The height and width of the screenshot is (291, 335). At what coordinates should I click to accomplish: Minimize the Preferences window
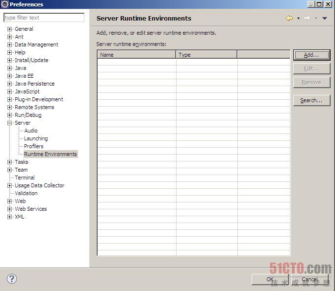[311, 4]
